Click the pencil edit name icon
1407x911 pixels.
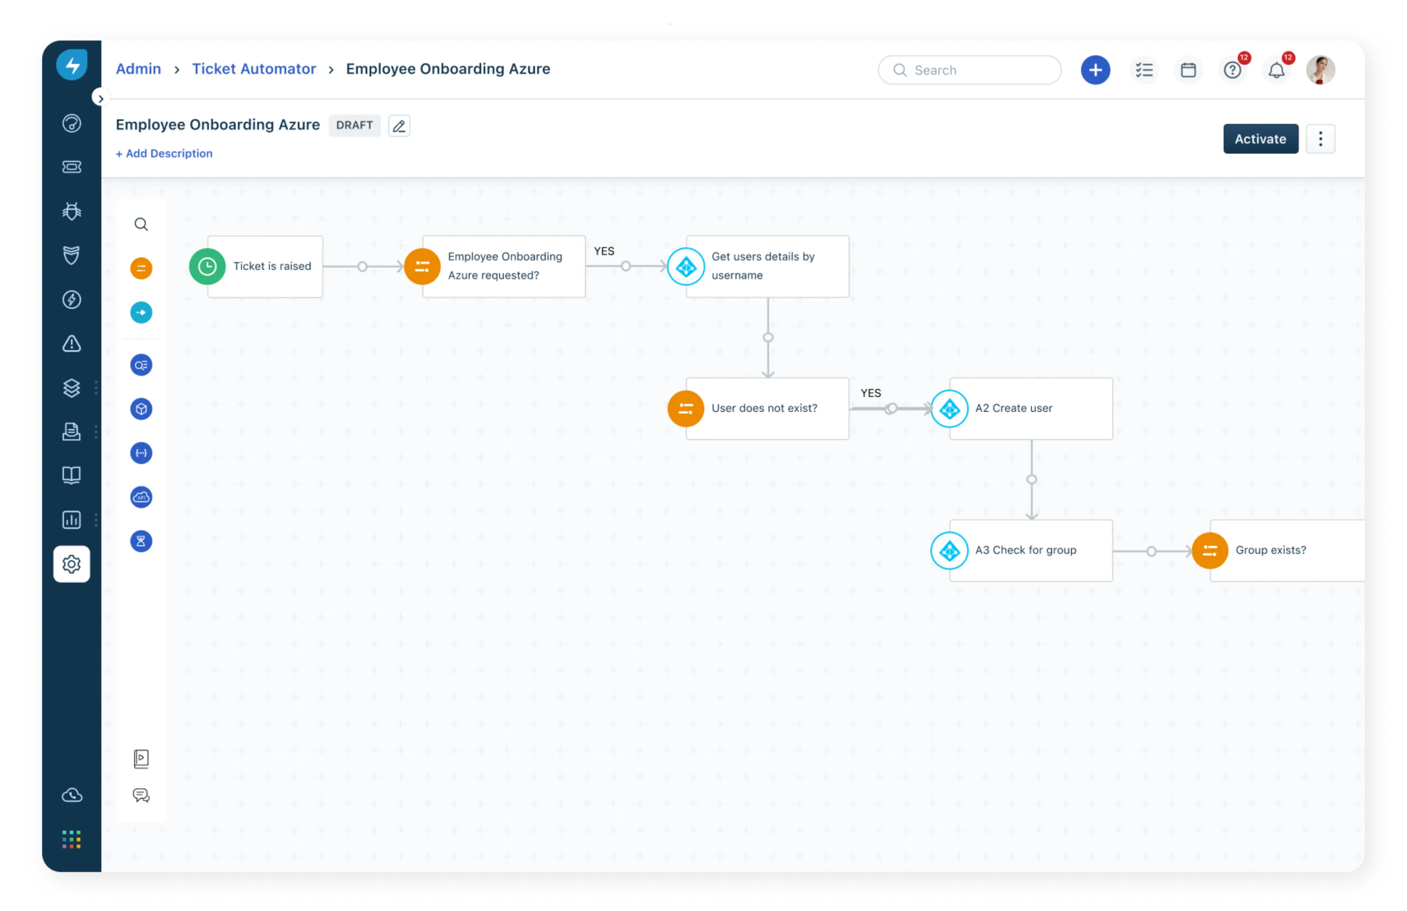(399, 126)
